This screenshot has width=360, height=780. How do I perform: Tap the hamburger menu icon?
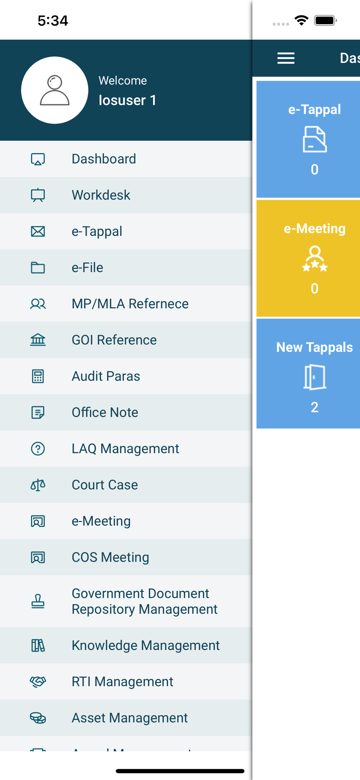tap(286, 58)
